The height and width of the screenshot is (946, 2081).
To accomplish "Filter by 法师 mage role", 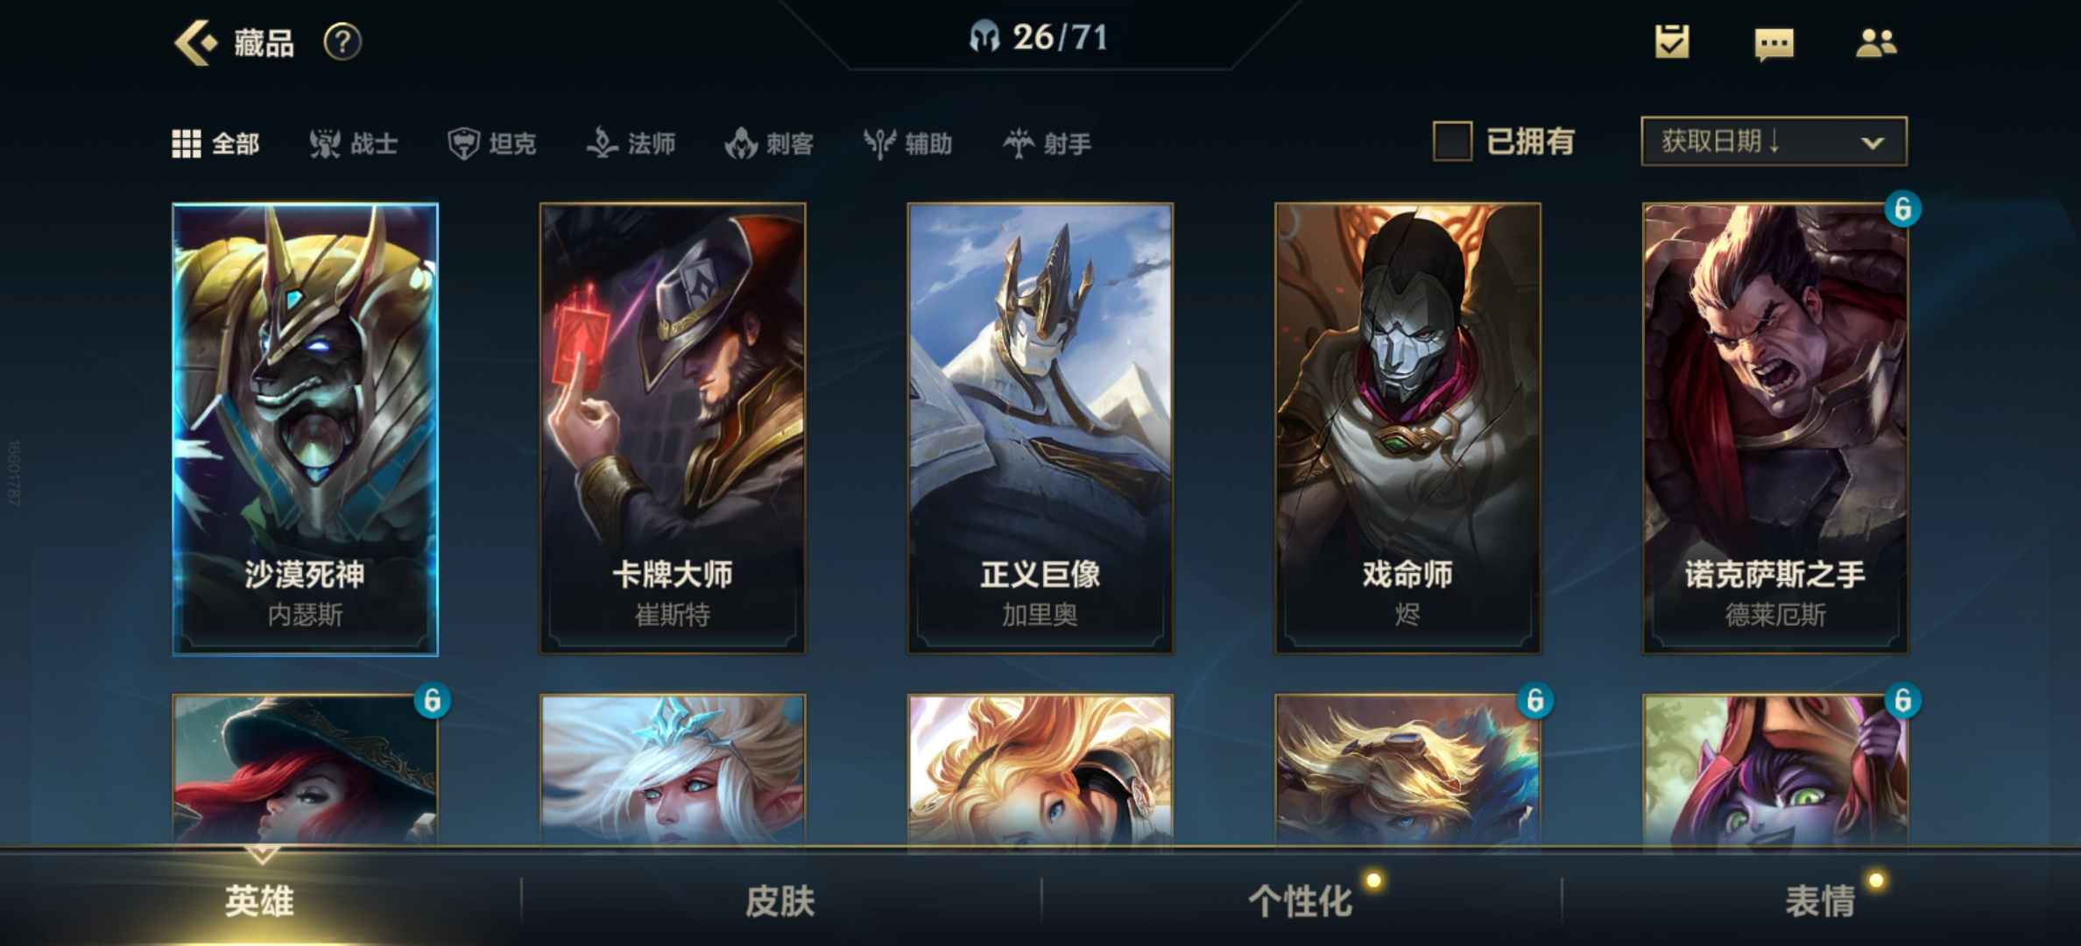I will [x=631, y=143].
